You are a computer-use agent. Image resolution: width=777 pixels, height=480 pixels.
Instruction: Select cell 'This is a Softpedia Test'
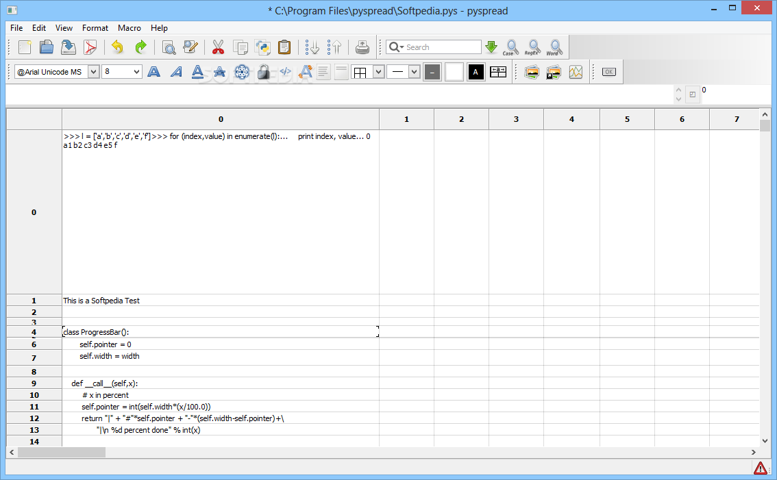coord(221,300)
